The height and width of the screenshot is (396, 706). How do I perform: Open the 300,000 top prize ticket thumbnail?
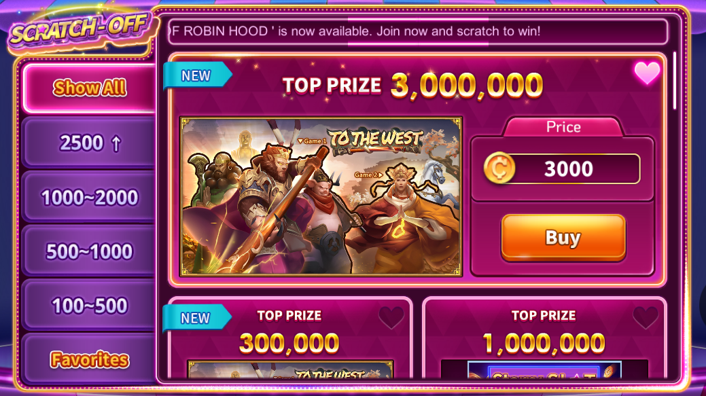point(290,369)
